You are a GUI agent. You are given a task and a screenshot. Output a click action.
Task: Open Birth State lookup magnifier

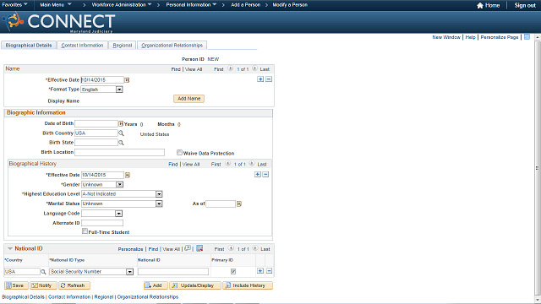(x=121, y=143)
